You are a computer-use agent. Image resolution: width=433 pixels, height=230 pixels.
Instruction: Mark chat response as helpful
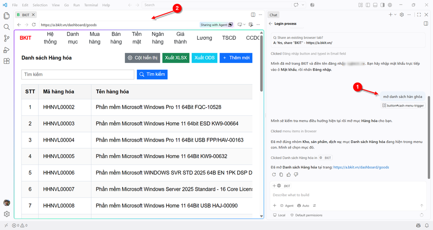(288, 175)
